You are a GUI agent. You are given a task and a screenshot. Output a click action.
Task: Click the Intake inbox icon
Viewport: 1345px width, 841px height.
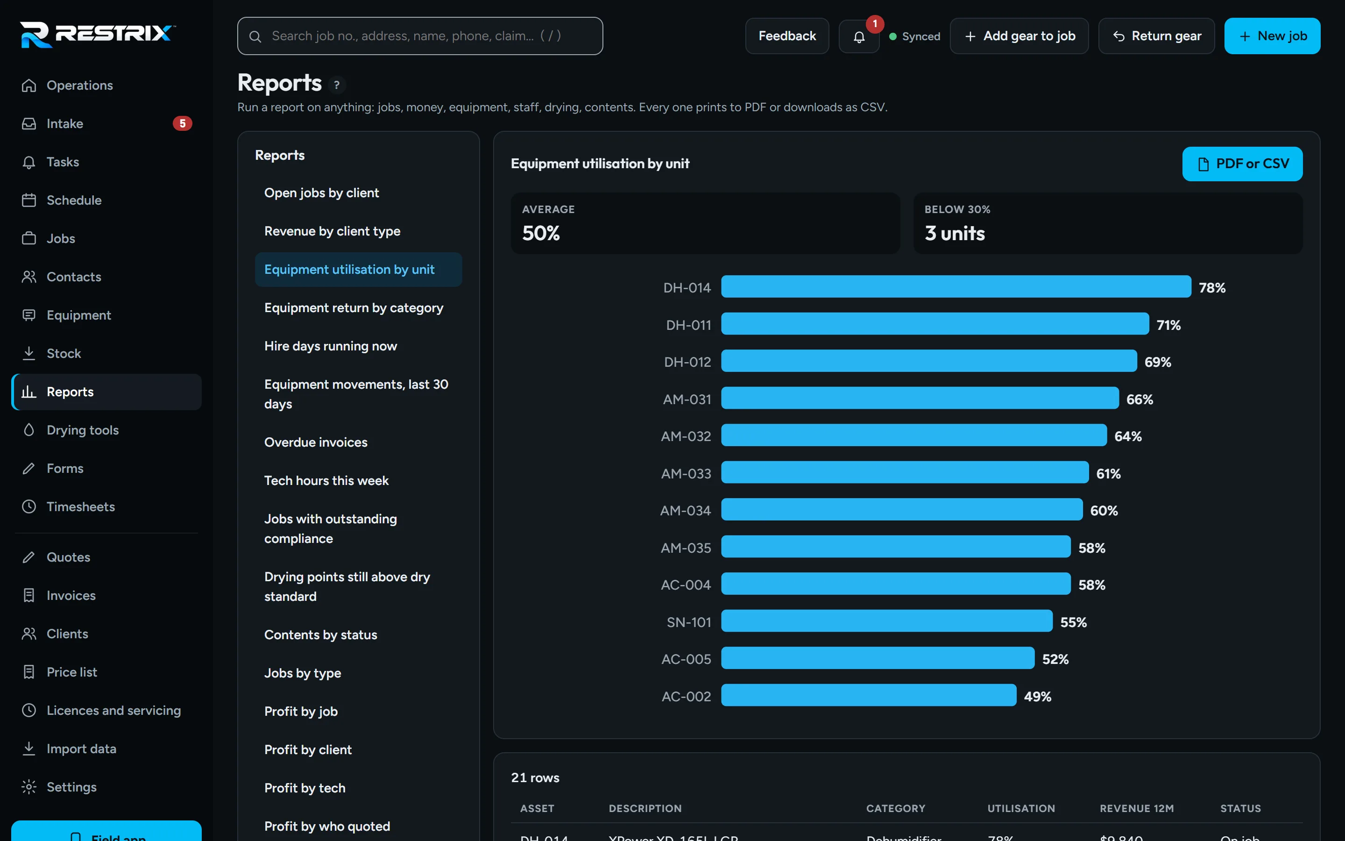tap(29, 123)
